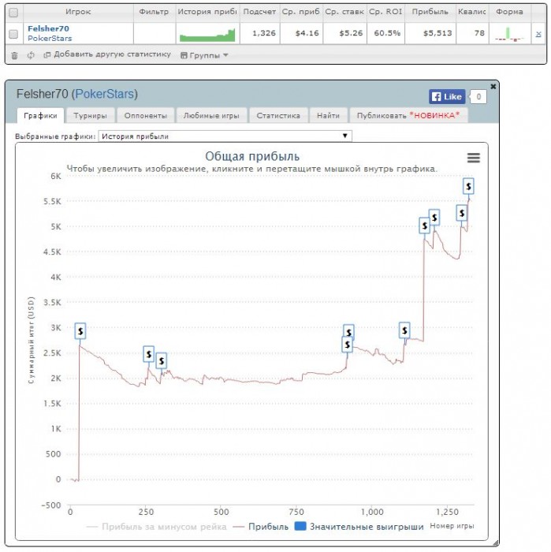This screenshot has height=552, width=551.
Task: Click the 1,326 count value
Action: 264,33
